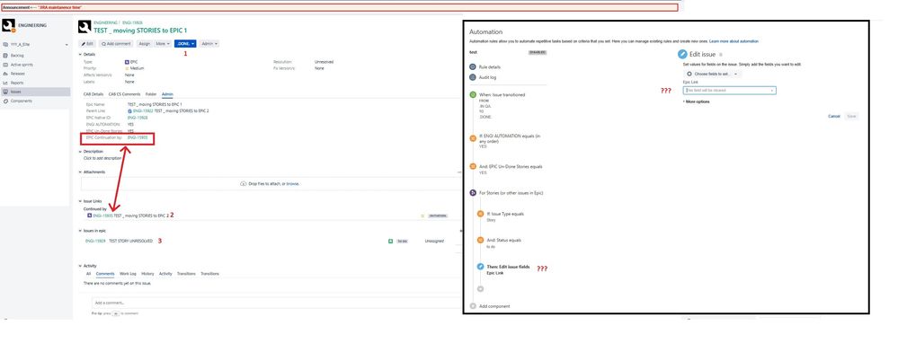Click the Audit log icon
This screenshot has height=361, width=898.
tap(473, 77)
